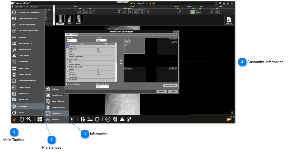Open the Main Toolbox wrench icon
The height and width of the screenshot is (154, 288).
click(x=14, y=119)
